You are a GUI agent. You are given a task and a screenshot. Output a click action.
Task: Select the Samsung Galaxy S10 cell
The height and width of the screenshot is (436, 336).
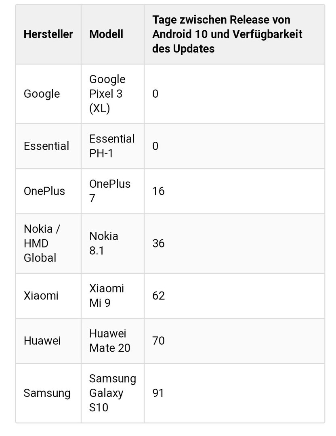(113, 393)
